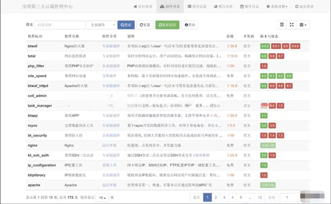
Task: Click the 宝塔第三方云端管理中心 site title
Action: point(47,7)
